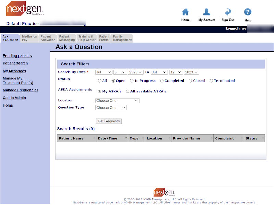Select the Open status radio button

point(113,81)
